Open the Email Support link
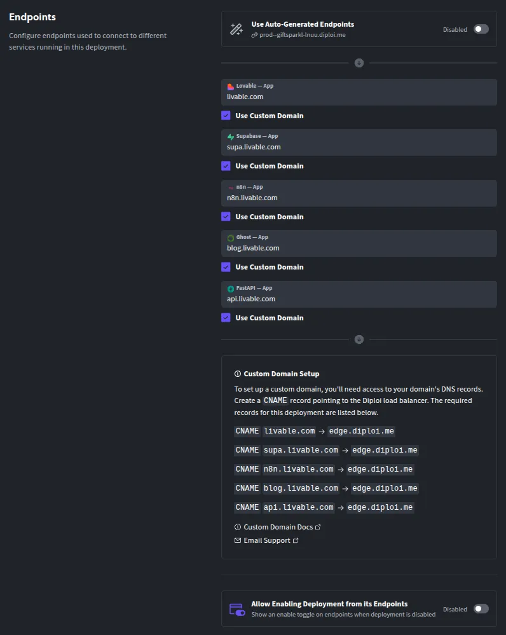 [268, 540]
